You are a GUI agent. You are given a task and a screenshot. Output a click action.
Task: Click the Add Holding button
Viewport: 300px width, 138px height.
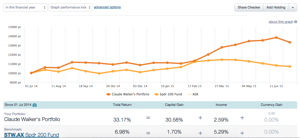click(276, 7)
